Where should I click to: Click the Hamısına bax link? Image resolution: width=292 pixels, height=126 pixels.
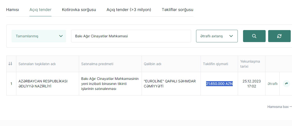point(278,107)
